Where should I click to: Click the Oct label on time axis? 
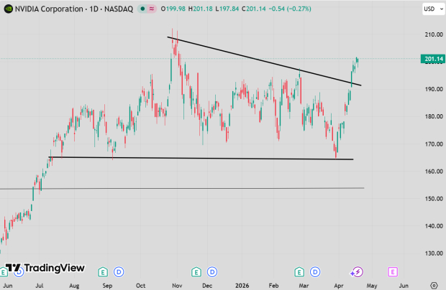click(x=140, y=286)
